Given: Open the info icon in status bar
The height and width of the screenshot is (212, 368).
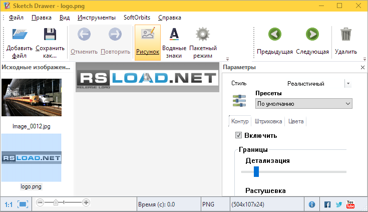Looking at the screenshot, I should pyautogui.click(x=312, y=204).
